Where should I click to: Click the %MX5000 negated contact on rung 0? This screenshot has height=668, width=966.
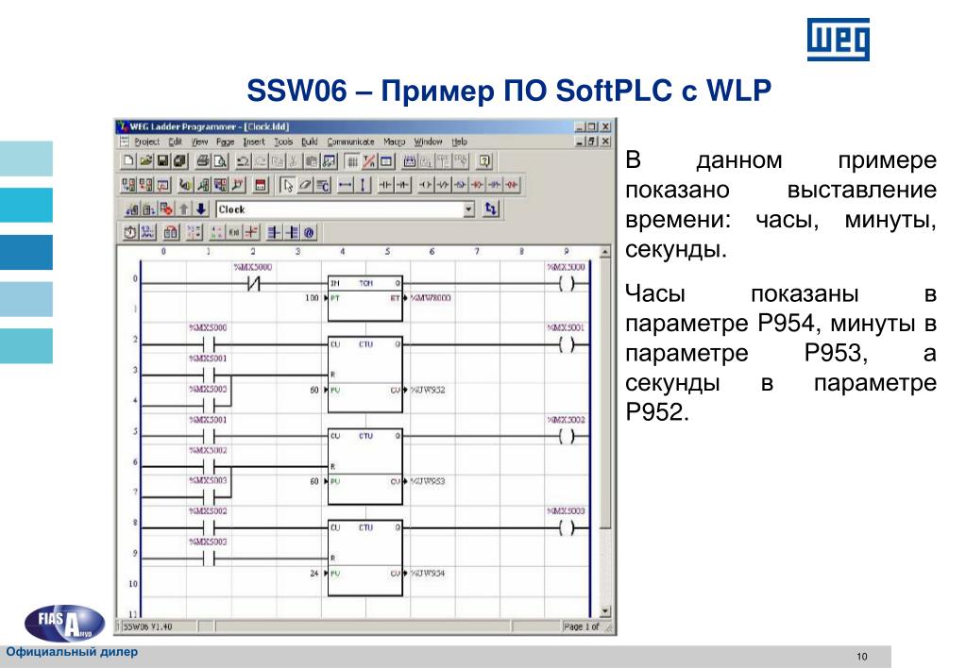(253, 284)
